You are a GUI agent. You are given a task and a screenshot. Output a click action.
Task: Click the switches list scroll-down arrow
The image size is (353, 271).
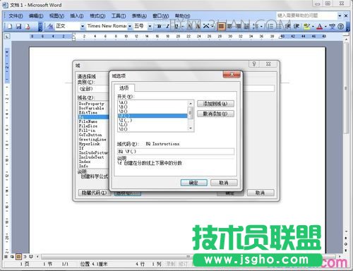click(191, 128)
